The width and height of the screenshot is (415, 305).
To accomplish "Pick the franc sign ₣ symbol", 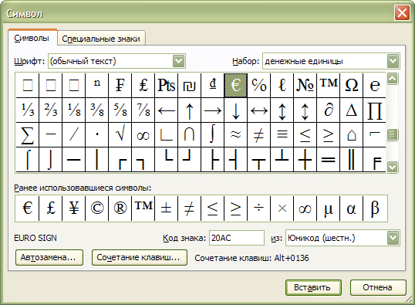I will coord(120,86).
